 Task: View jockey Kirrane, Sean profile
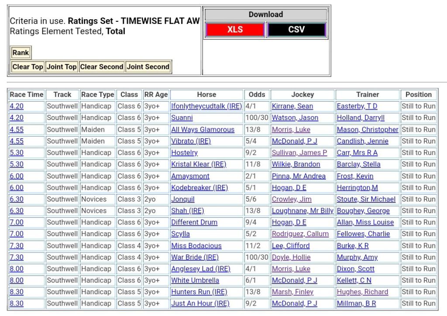click(x=292, y=106)
